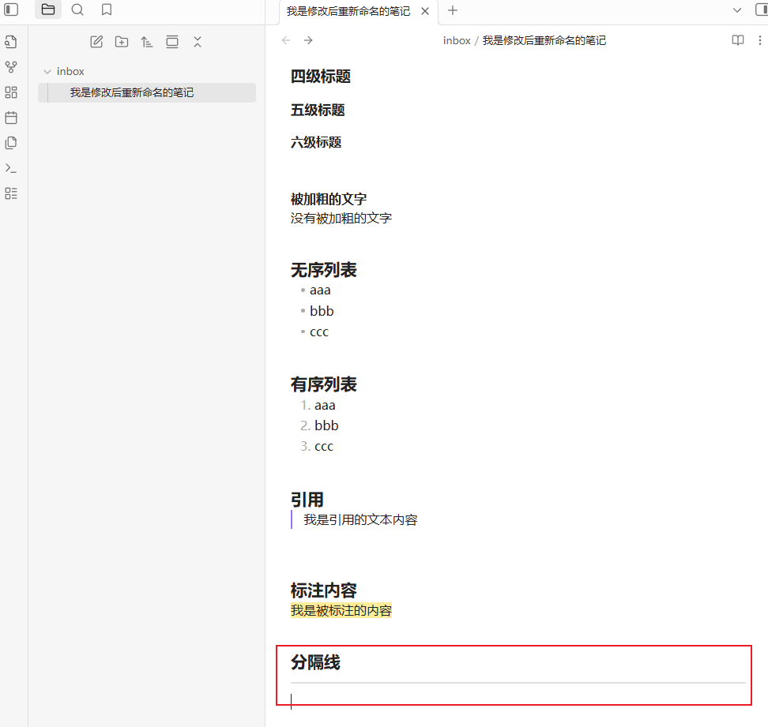Click the inbox breadcrumb link
This screenshot has width=768, height=727.
[x=457, y=40]
